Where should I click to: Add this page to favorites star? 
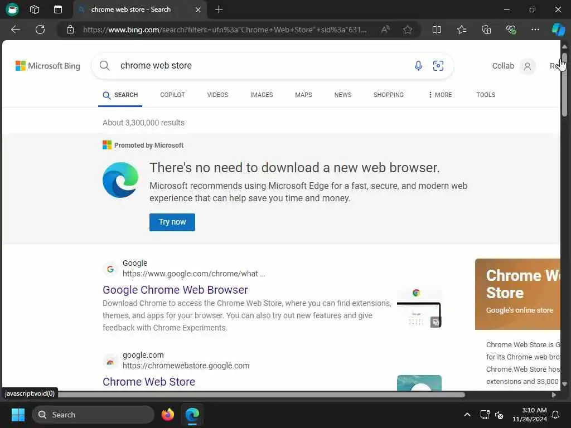(408, 30)
